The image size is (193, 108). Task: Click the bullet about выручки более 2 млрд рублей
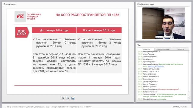(x=101, y=43)
